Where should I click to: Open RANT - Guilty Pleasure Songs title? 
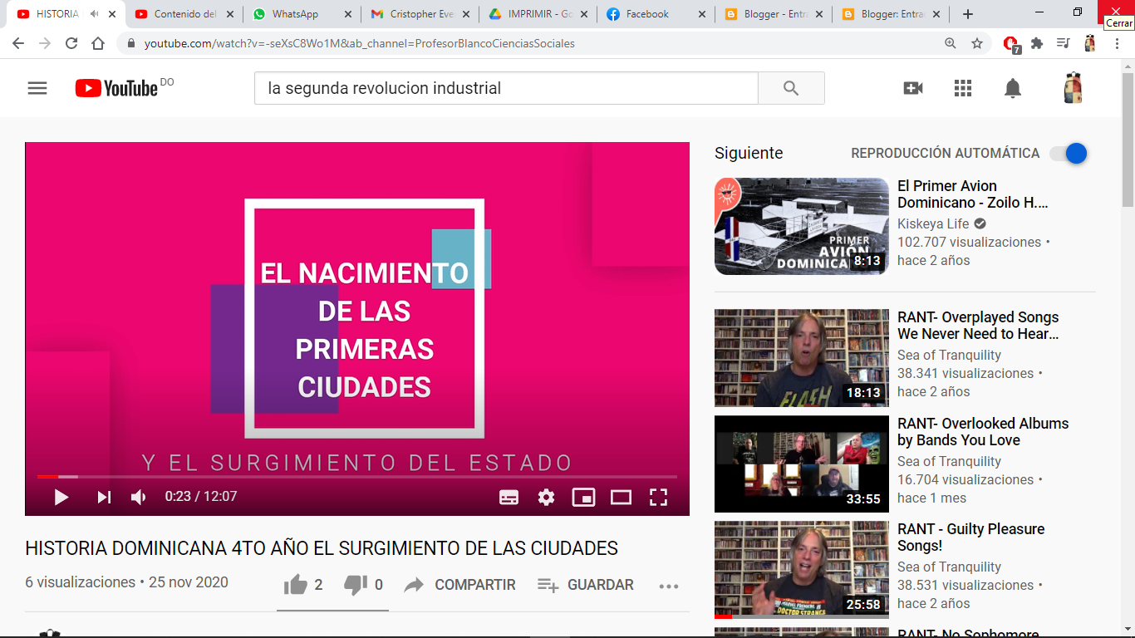(x=970, y=537)
